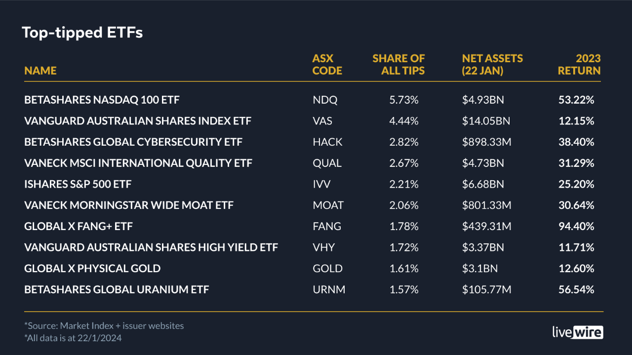Click Global X FANG+ ETF 94.40% return
The image size is (632, 355).
pyautogui.click(x=576, y=227)
